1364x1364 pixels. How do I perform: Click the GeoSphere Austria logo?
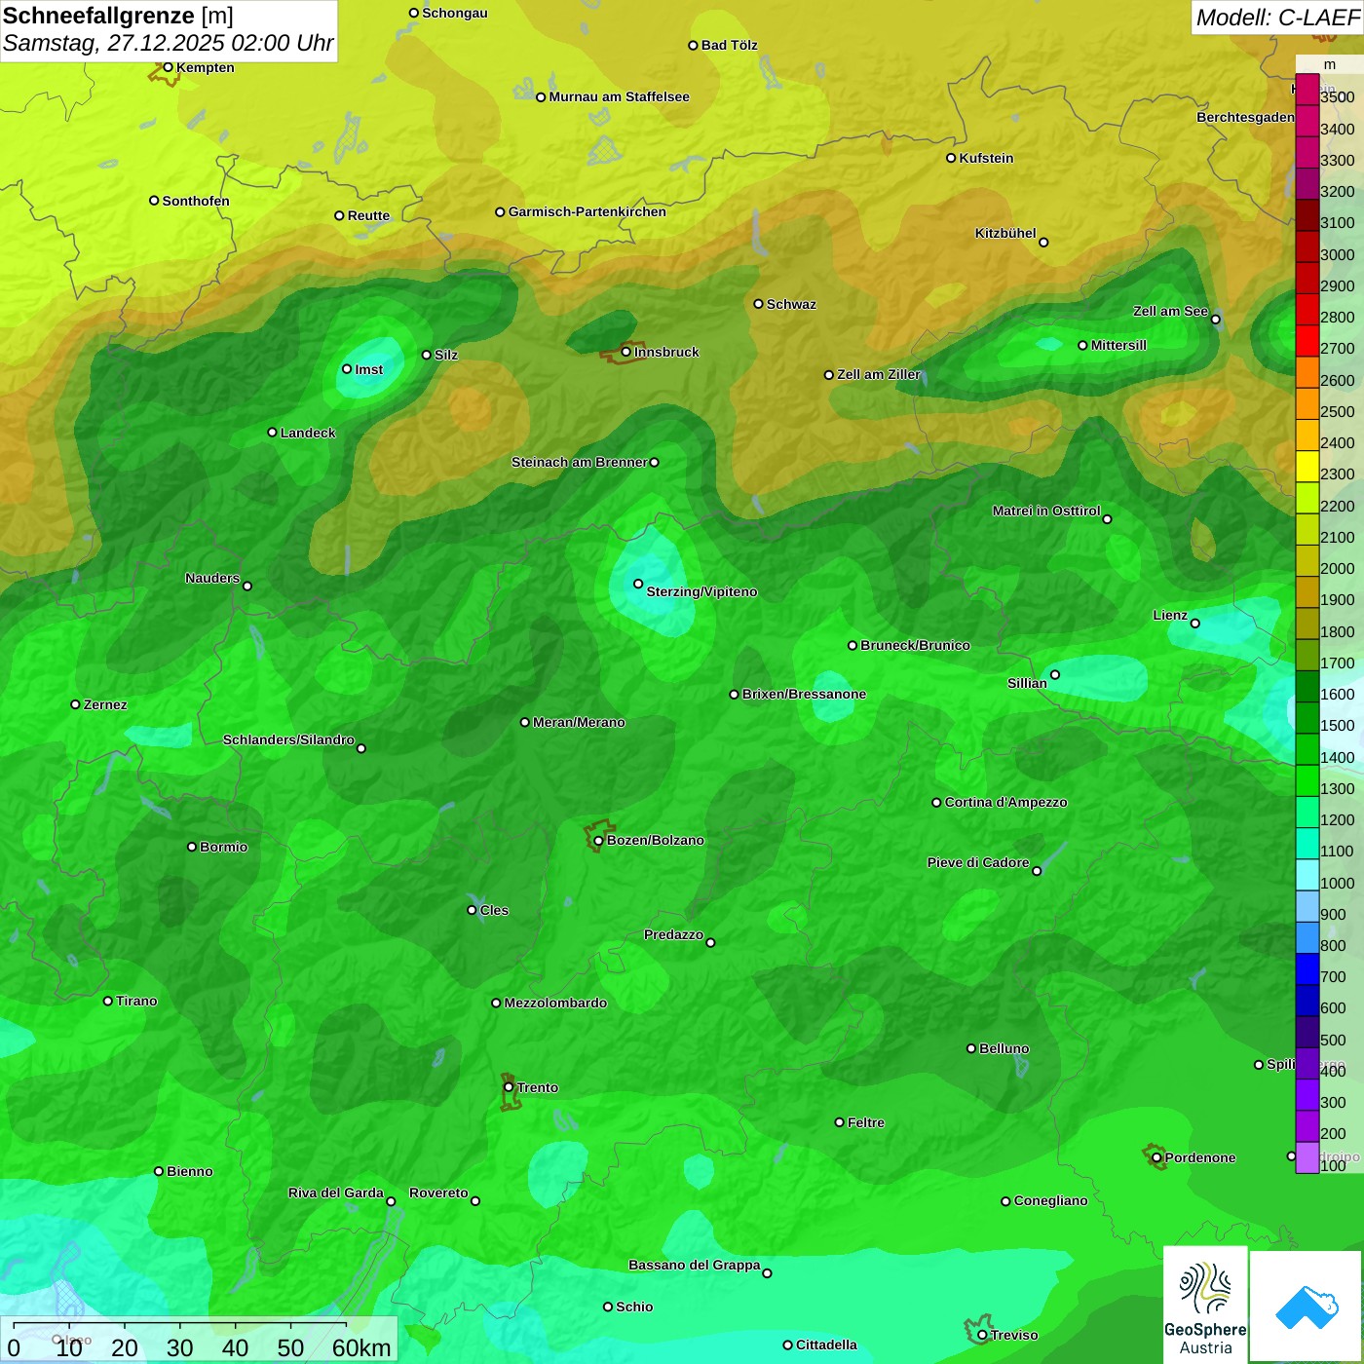pyautogui.click(x=1205, y=1305)
